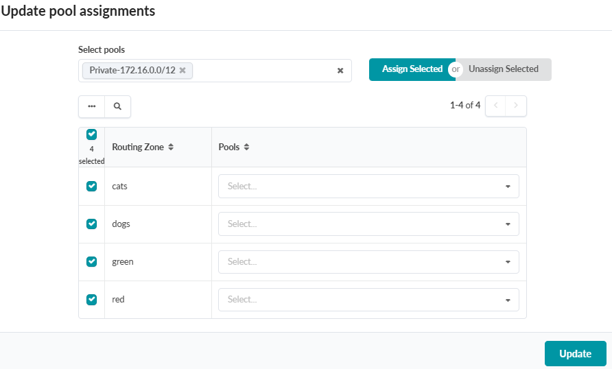This screenshot has height=369, width=612.
Task: Deselect the green routing zone row
Action: [91, 261]
